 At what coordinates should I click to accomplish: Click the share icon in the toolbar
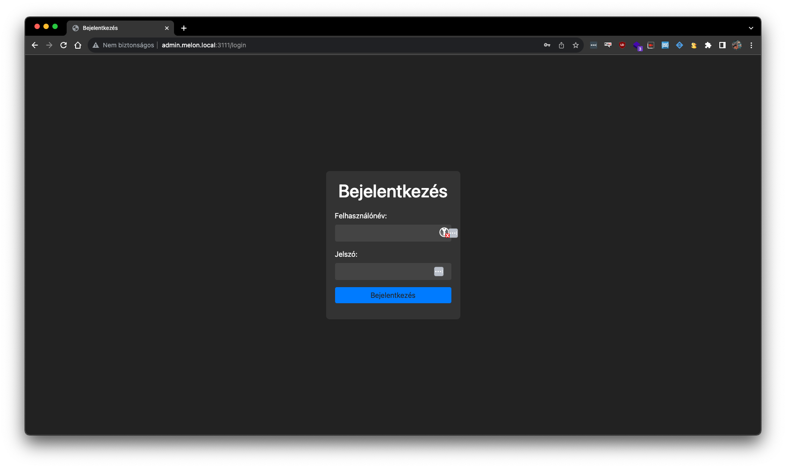[x=561, y=45]
